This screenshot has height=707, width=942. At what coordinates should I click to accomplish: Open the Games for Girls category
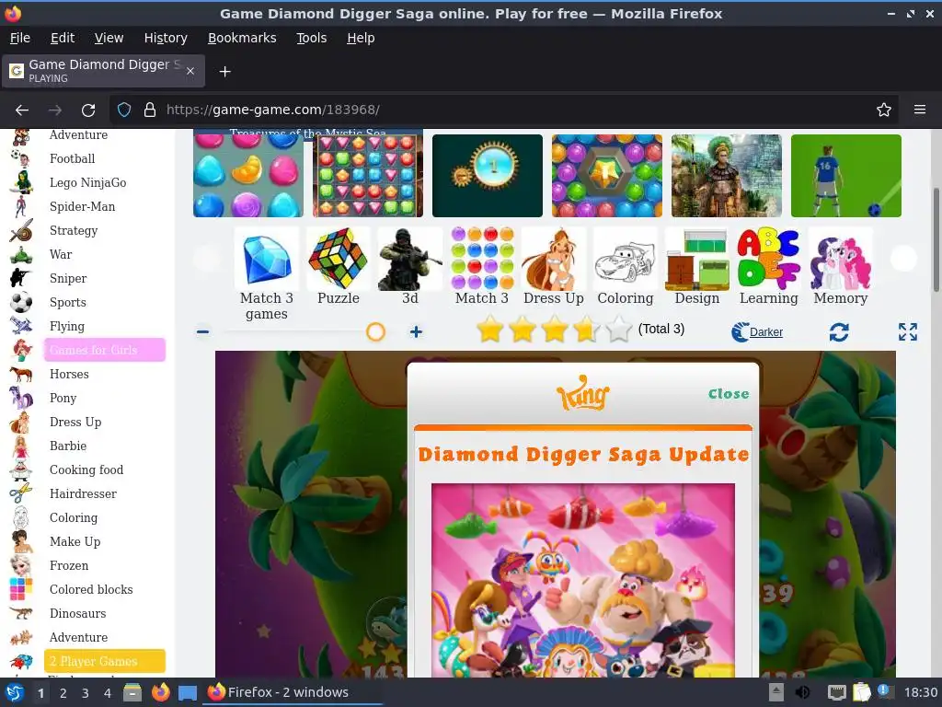[x=105, y=350]
